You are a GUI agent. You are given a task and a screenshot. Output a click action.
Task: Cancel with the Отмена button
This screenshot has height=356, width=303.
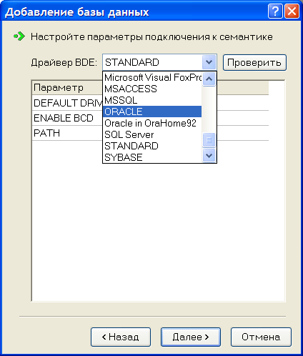[x=261, y=337]
